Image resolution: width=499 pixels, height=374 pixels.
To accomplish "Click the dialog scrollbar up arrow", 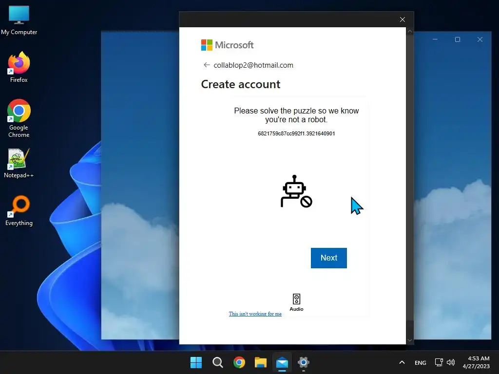I will pyautogui.click(x=410, y=32).
